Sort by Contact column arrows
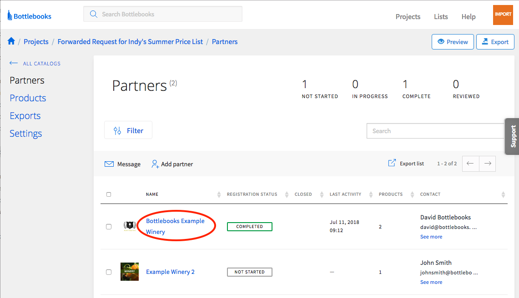 point(503,194)
